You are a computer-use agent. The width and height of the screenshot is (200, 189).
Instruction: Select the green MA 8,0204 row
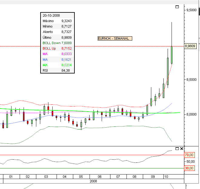click(57, 65)
